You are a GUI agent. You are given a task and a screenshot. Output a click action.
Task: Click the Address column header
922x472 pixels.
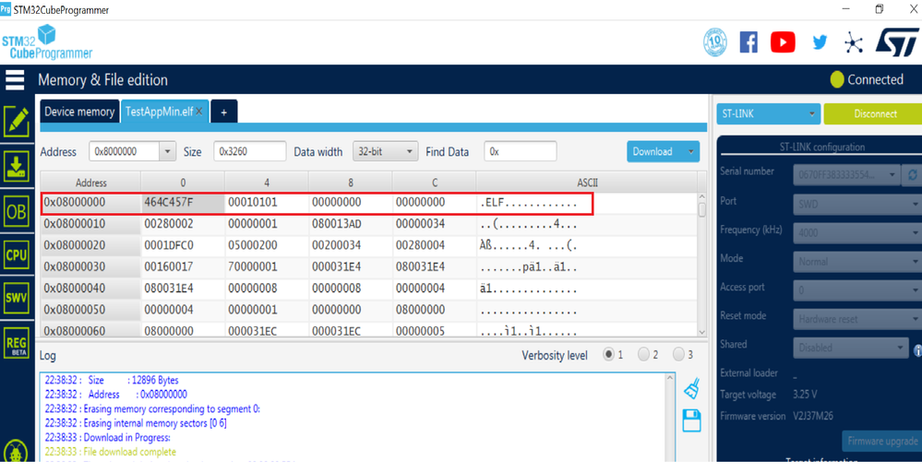point(91,183)
